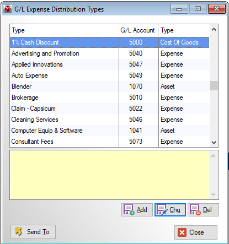This screenshot has width=229, height=244.
Task: Select the Advertising and Promotion row
Action: (109, 53)
